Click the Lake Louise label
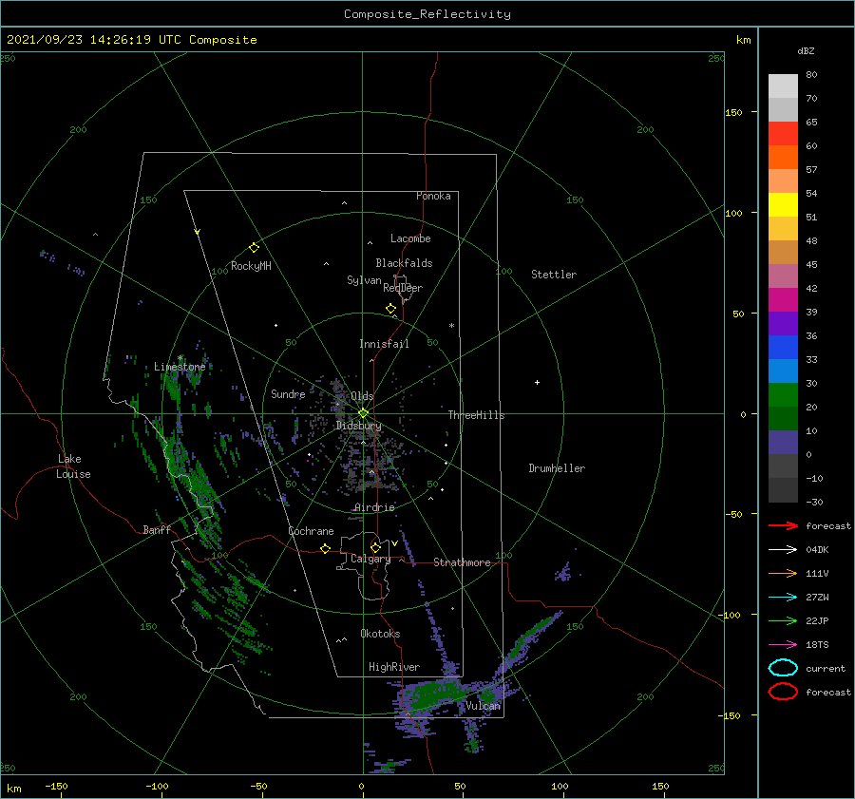The width and height of the screenshot is (855, 799). click(73, 466)
